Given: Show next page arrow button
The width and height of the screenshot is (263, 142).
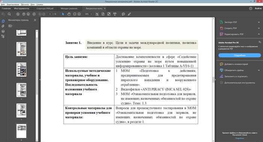Looking at the screenshot, I should (x=28, y=14).
